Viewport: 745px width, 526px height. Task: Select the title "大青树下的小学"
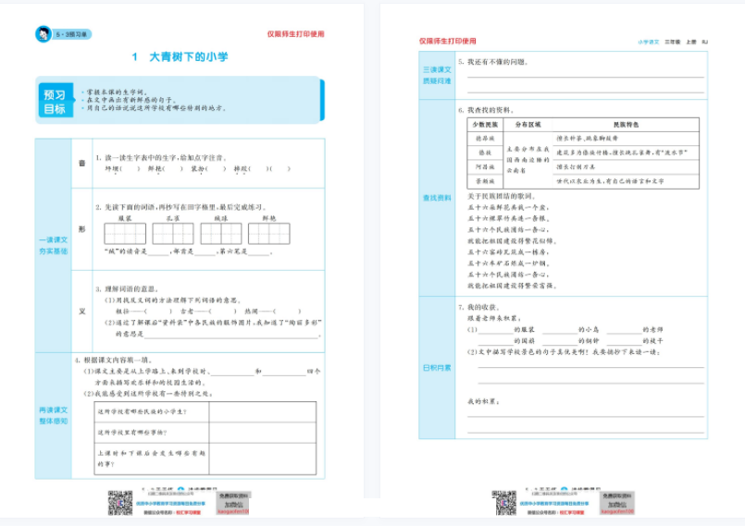tap(189, 57)
